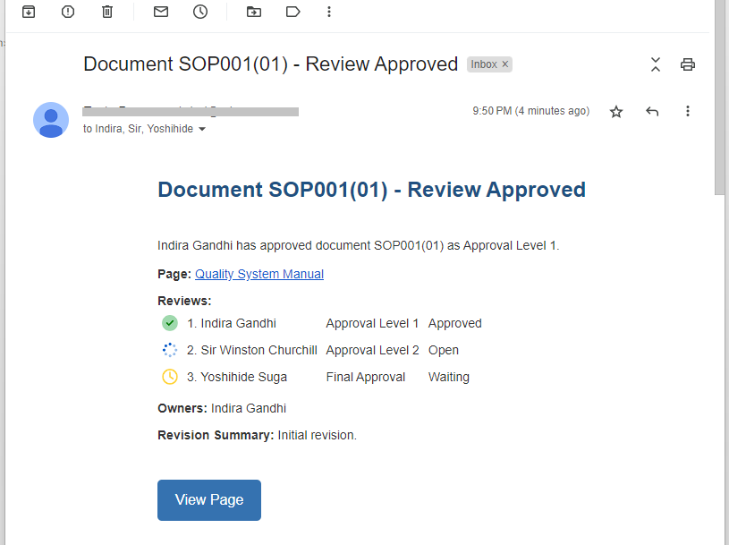Open message More options three-dot menu
Viewport: 729px width, 545px height.
point(688,112)
